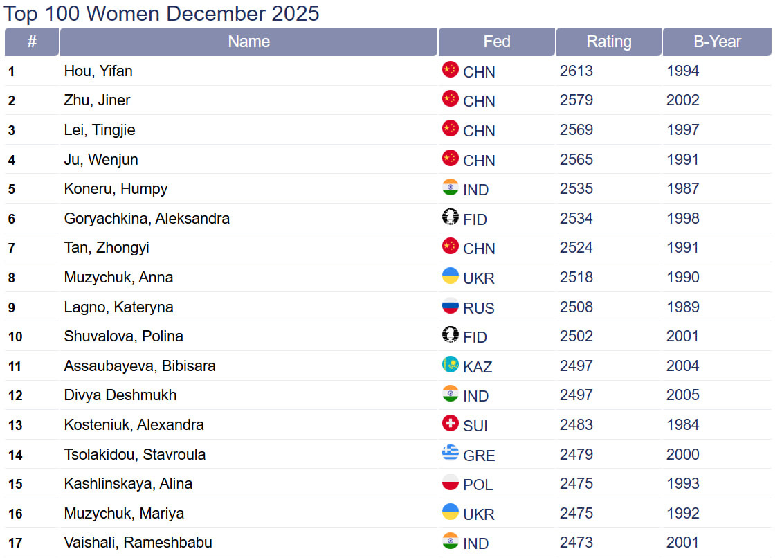Image resolution: width=782 pixels, height=558 pixels.
Task: Click Shuvalova, Polina's rating 2502
Action: 576,336
